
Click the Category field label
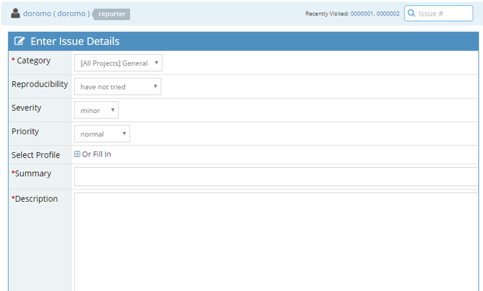[33, 60]
